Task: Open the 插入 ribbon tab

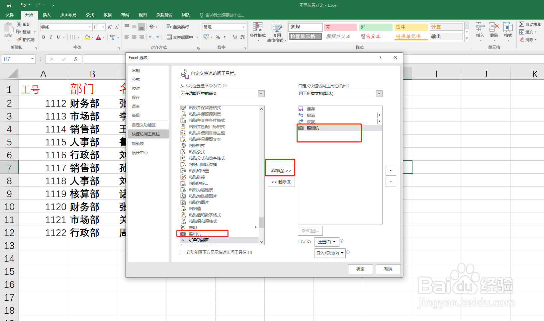Action: pos(47,15)
